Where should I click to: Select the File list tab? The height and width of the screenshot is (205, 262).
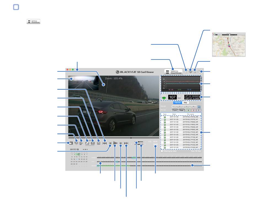tap(178, 103)
